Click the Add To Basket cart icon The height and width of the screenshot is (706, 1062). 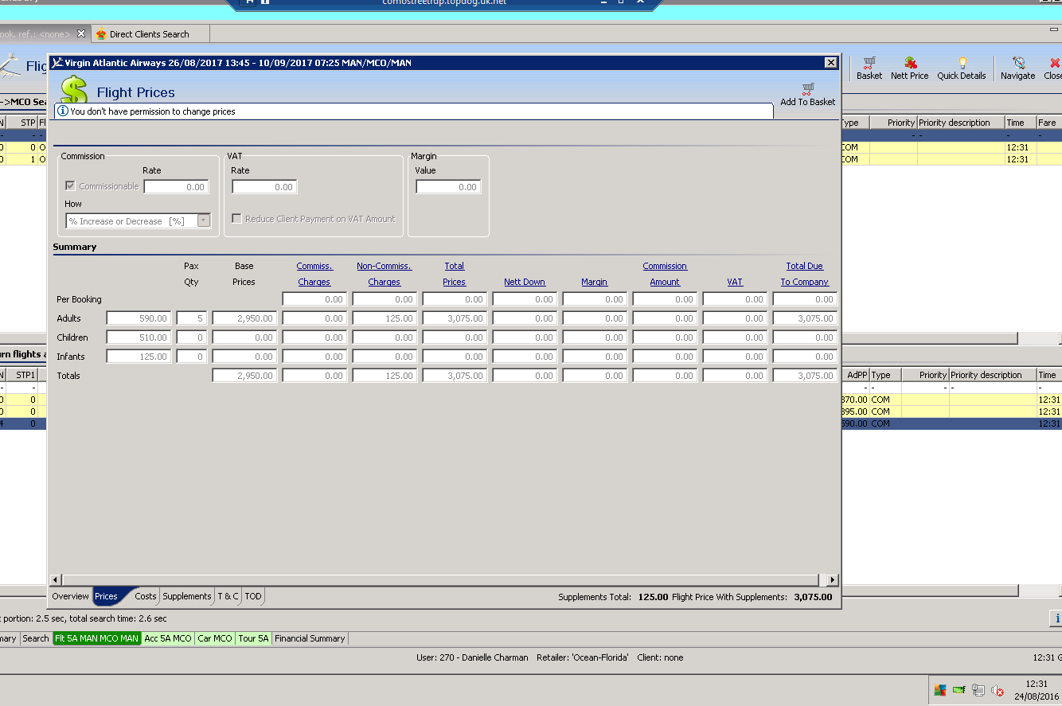point(808,88)
